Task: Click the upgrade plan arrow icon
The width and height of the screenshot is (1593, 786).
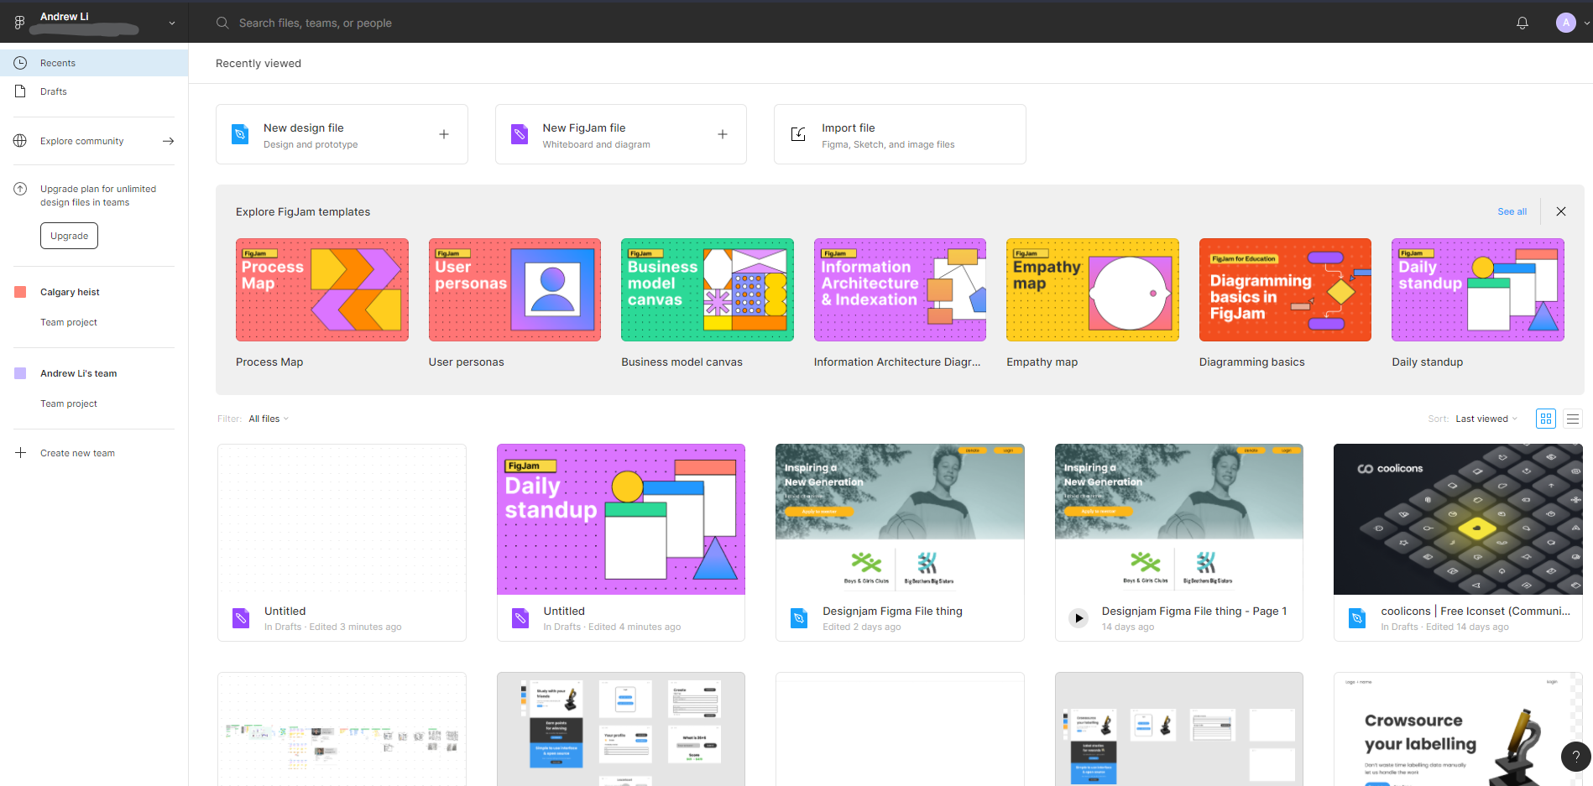Action: tap(20, 189)
